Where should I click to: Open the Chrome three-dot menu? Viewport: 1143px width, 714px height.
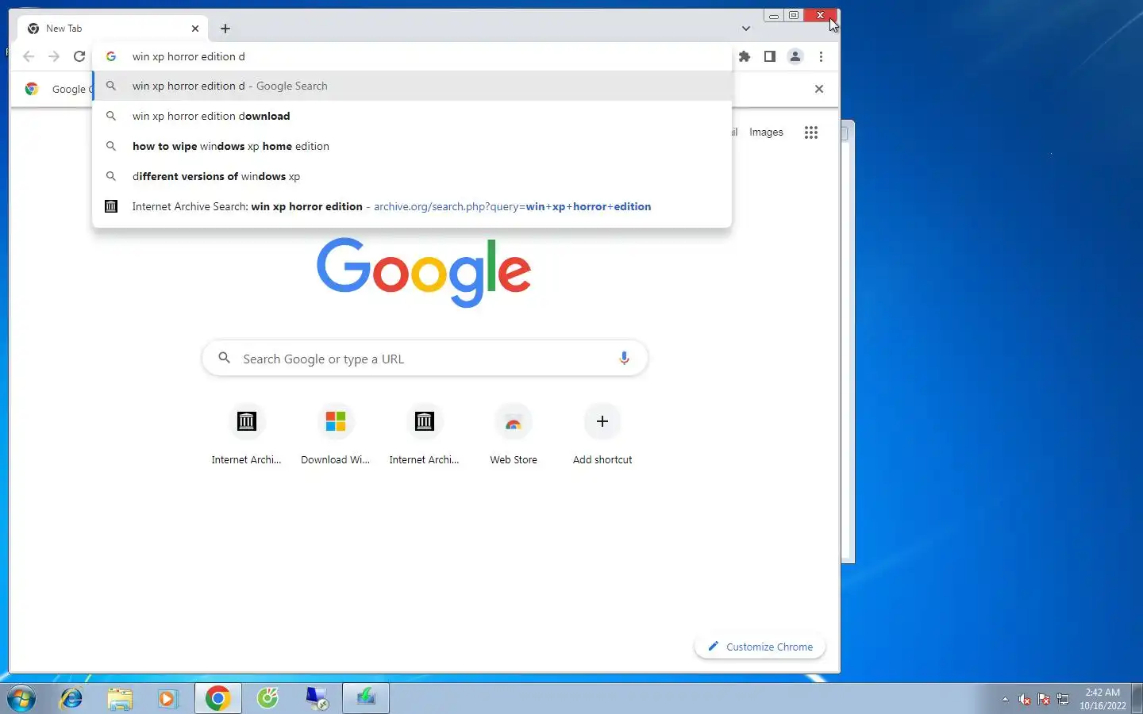pos(821,56)
